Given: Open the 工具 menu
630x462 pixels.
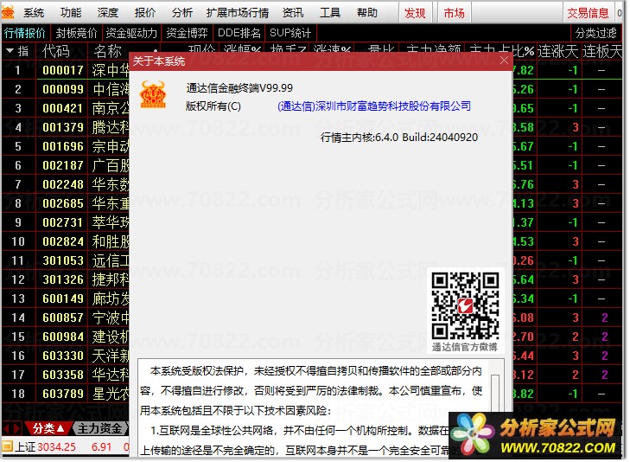Looking at the screenshot, I should (330, 13).
